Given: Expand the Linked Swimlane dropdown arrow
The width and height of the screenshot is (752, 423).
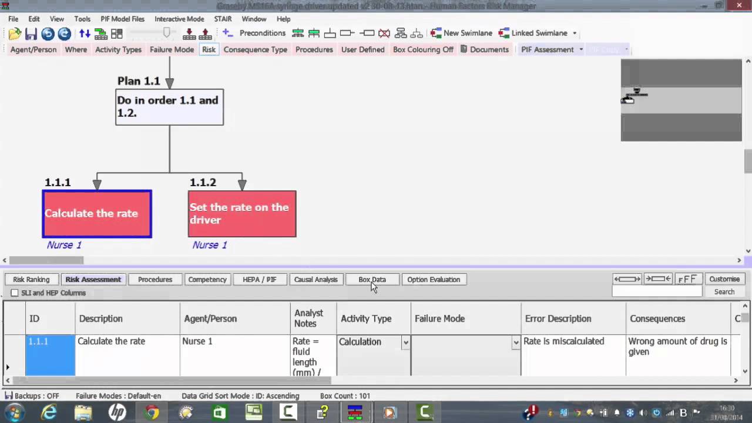Looking at the screenshot, I should [575, 33].
